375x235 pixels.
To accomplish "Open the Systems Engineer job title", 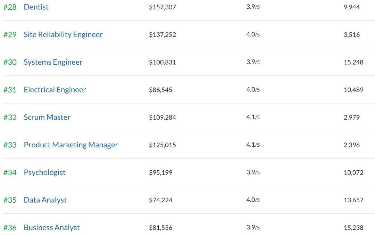I will click(x=53, y=62).
